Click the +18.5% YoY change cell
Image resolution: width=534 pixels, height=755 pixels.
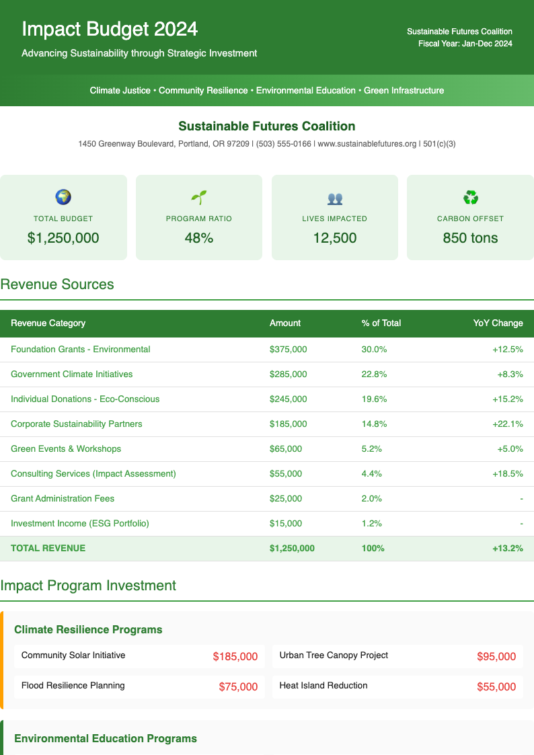(x=508, y=474)
